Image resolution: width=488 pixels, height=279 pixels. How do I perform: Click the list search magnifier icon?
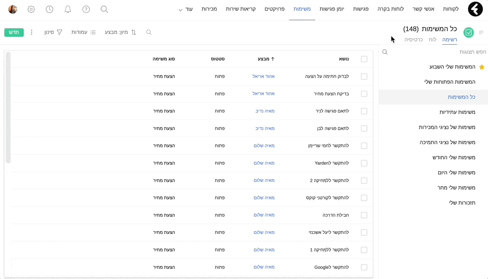click(x=149, y=33)
